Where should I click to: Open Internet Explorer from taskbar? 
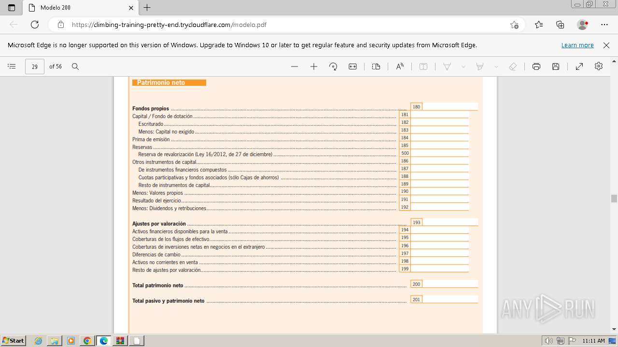38,341
